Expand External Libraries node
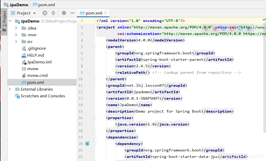 [10, 89]
